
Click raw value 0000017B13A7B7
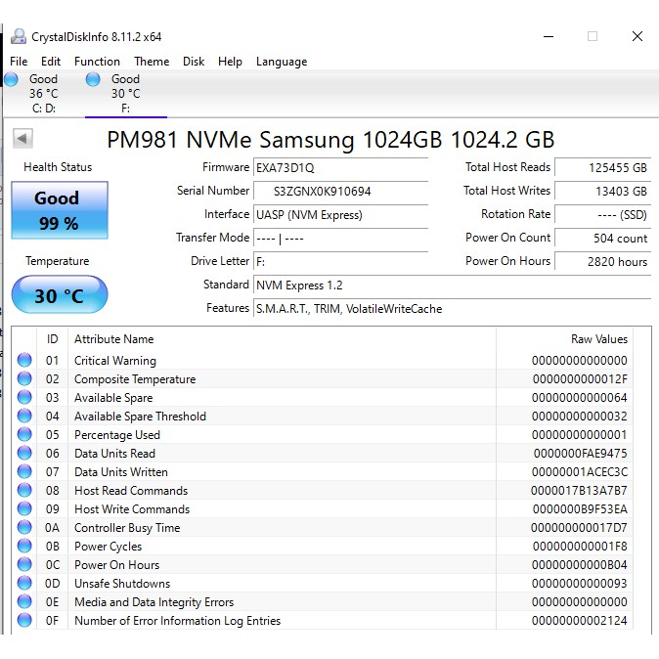pos(579,491)
